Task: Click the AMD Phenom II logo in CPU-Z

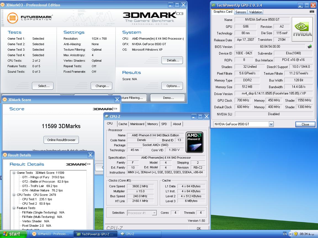Action: [194, 142]
